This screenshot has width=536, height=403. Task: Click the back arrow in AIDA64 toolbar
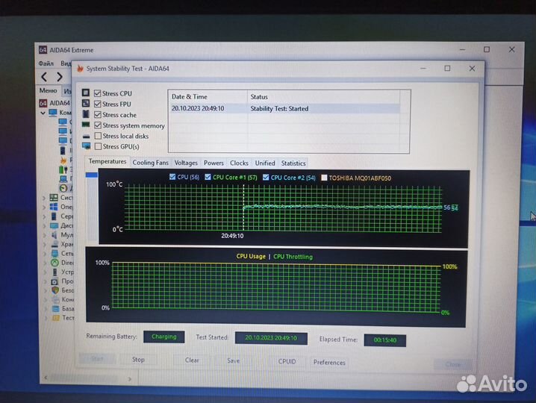click(x=45, y=77)
